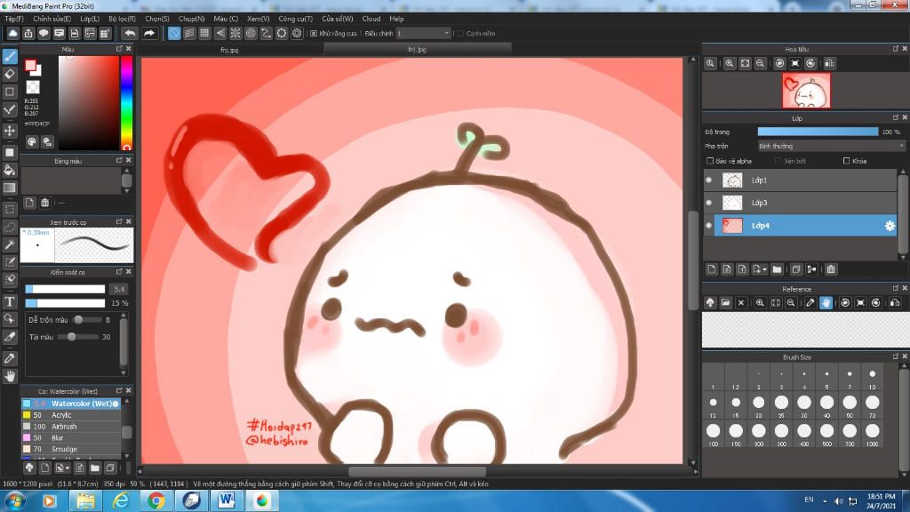Click the Windows Start button

tap(14, 500)
